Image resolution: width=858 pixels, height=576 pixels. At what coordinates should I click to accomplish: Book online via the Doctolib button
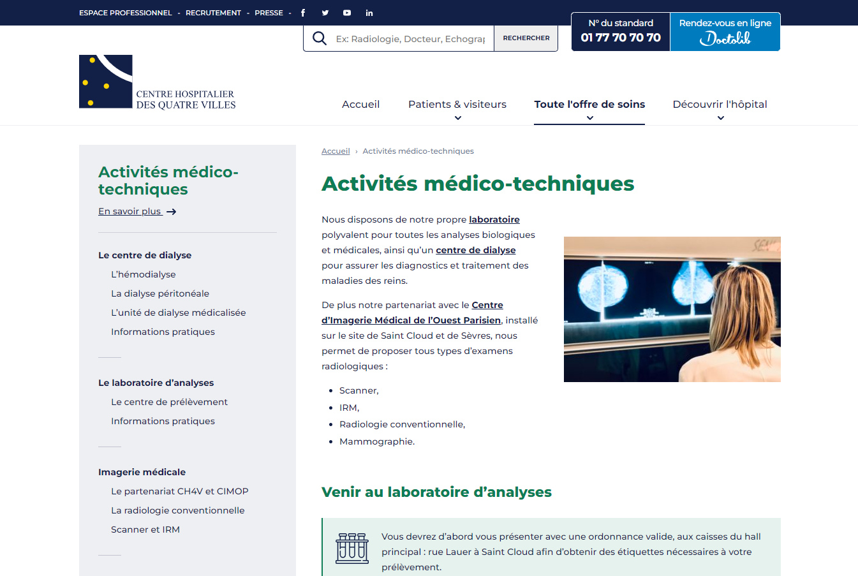pos(725,32)
